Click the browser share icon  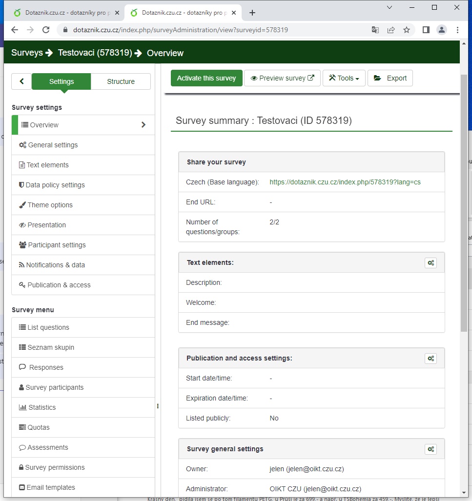[391, 30]
